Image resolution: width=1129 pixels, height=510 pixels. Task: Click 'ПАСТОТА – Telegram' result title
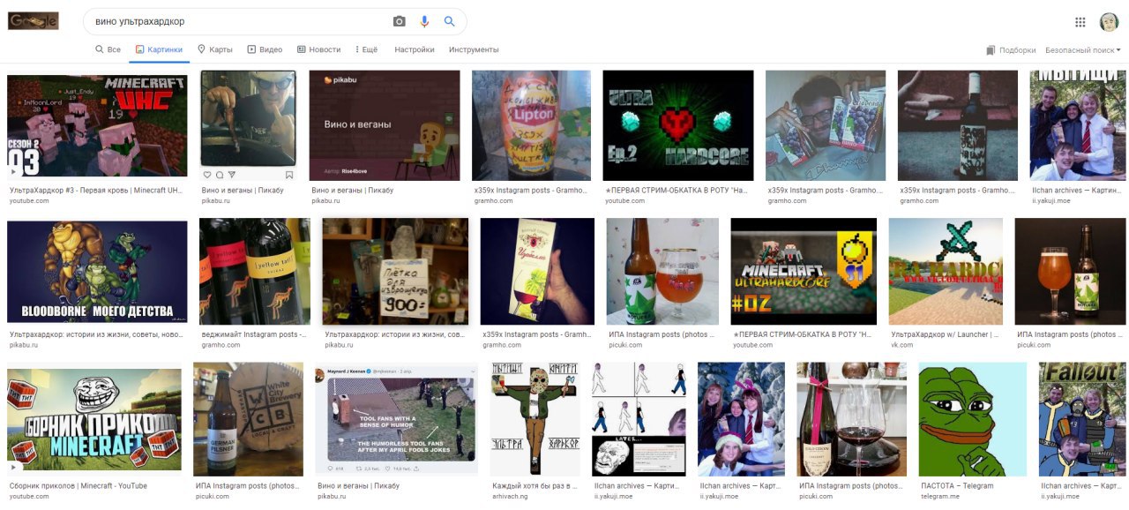(957, 485)
